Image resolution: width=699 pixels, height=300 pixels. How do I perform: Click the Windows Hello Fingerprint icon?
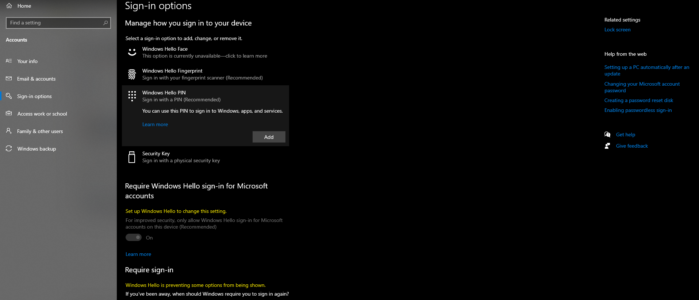[x=132, y=74]
